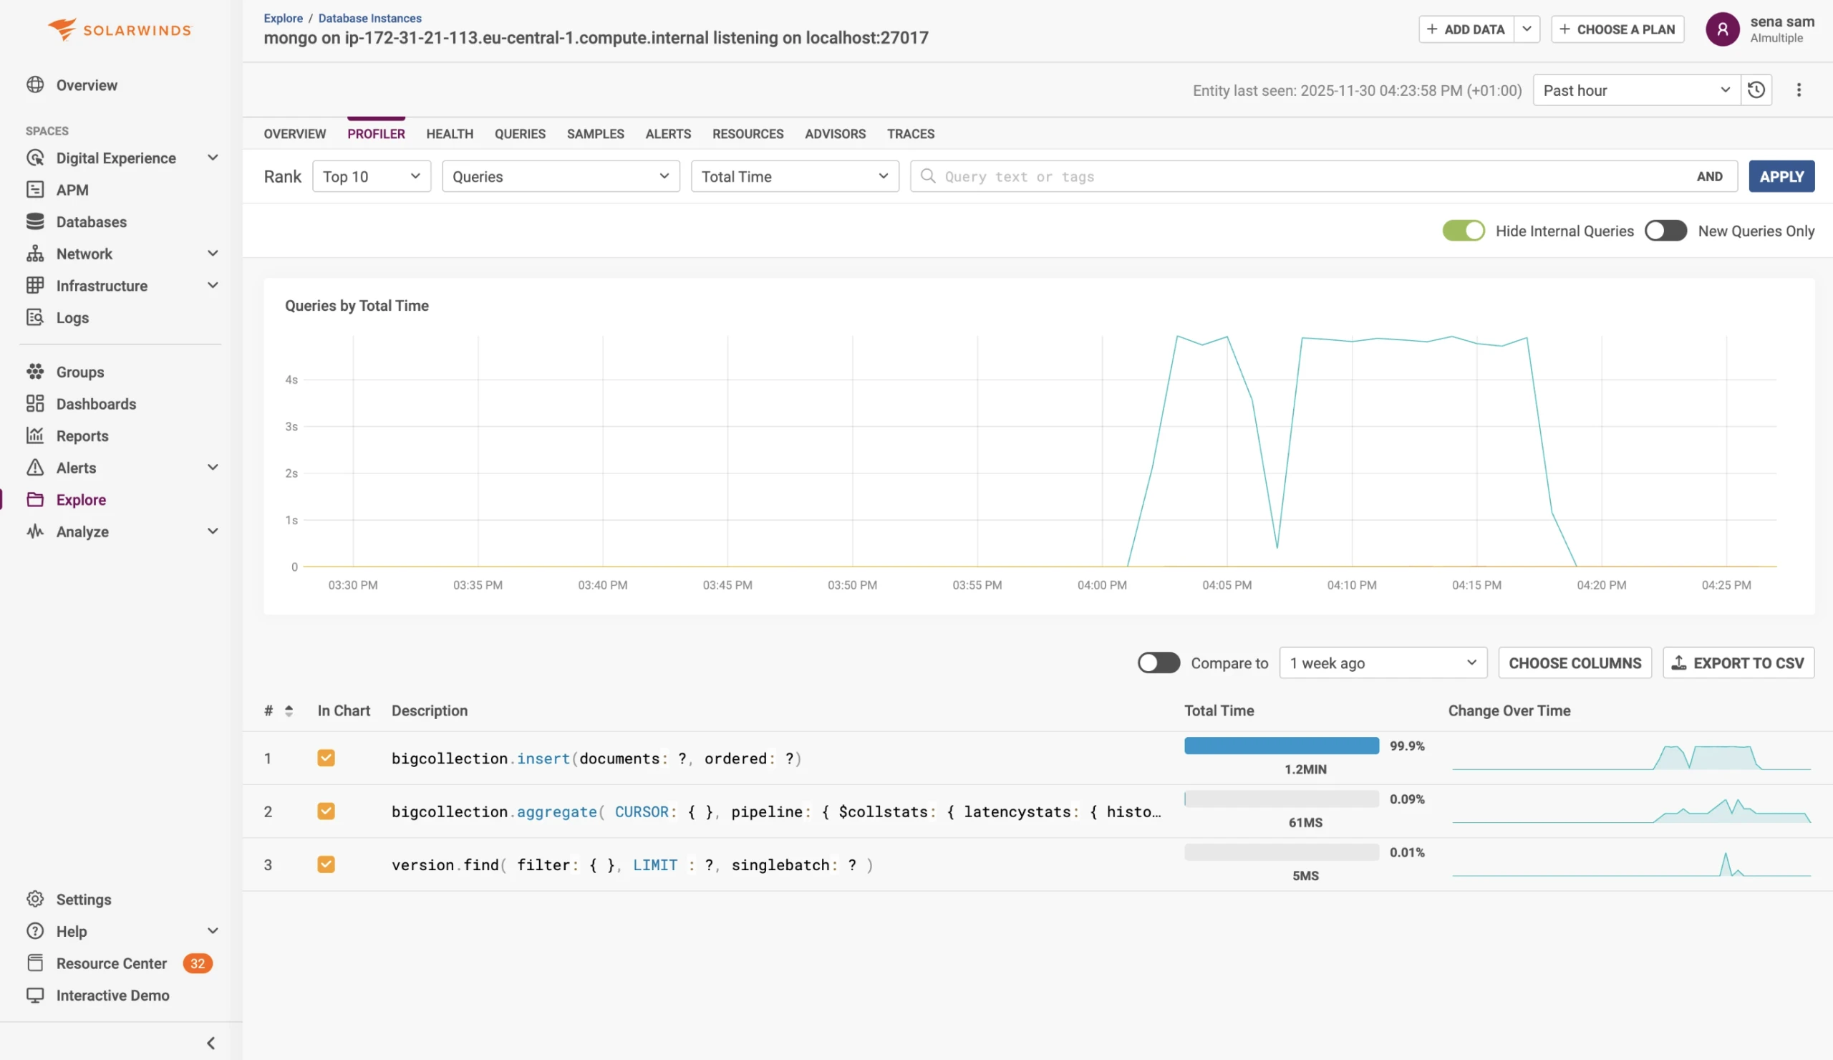Image resolution: width=1833 pixels, height=1060 pixels.
Task: Expand the Network menu chevron
Action: pyautogui.click(x=213, y=254)
